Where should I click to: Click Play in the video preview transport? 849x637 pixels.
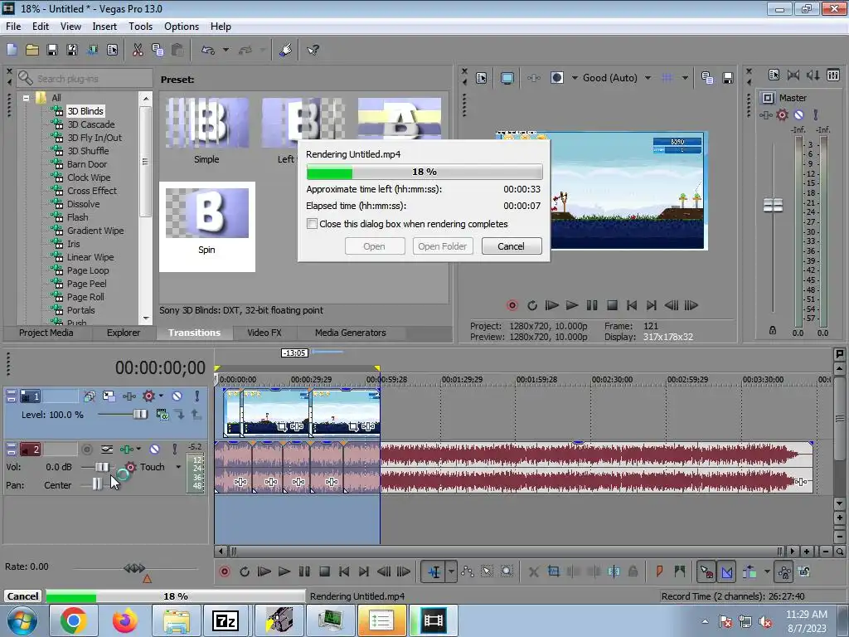tap(572, 305)
